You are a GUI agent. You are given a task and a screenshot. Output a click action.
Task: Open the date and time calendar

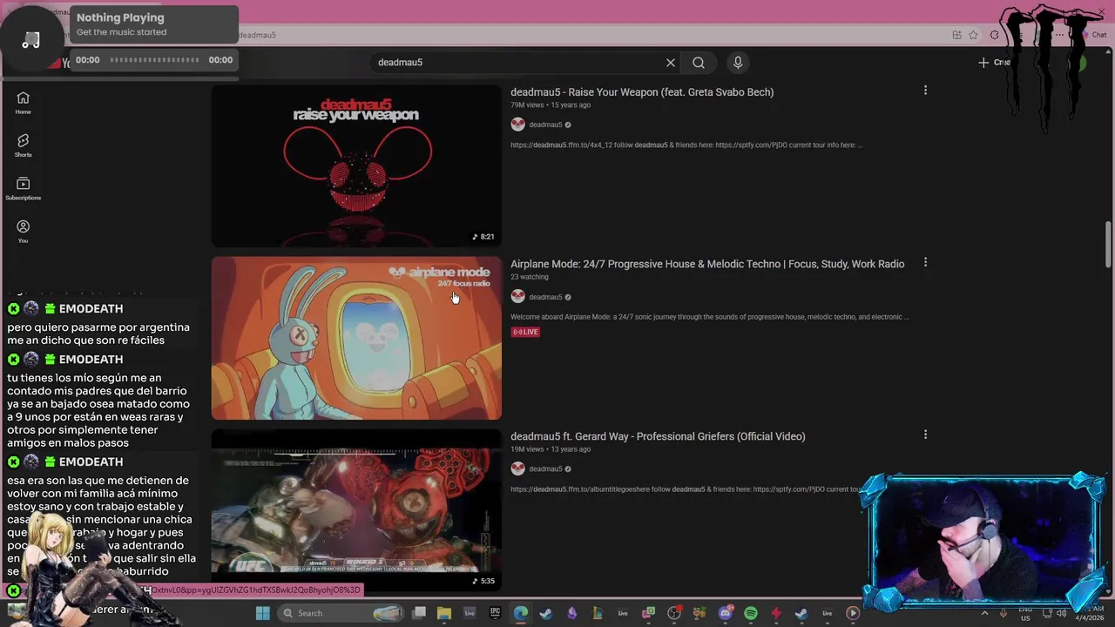tap(1091, 613)
